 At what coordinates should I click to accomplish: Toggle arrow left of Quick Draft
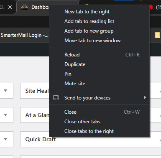tap(5, 139)
